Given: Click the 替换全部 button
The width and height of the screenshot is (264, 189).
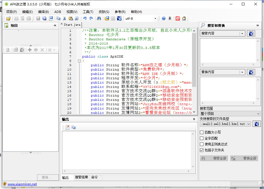Looking at the screenshot, I should click(244, 158).
